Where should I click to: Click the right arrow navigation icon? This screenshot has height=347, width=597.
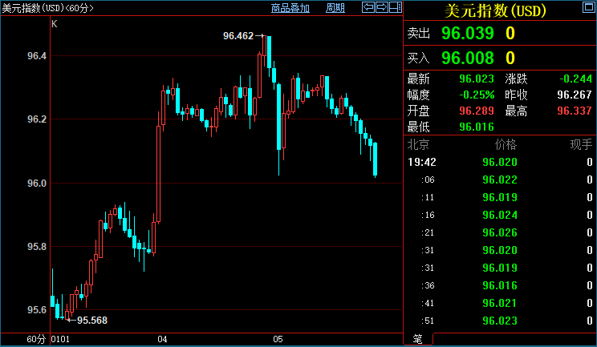[x=381, y=8]
